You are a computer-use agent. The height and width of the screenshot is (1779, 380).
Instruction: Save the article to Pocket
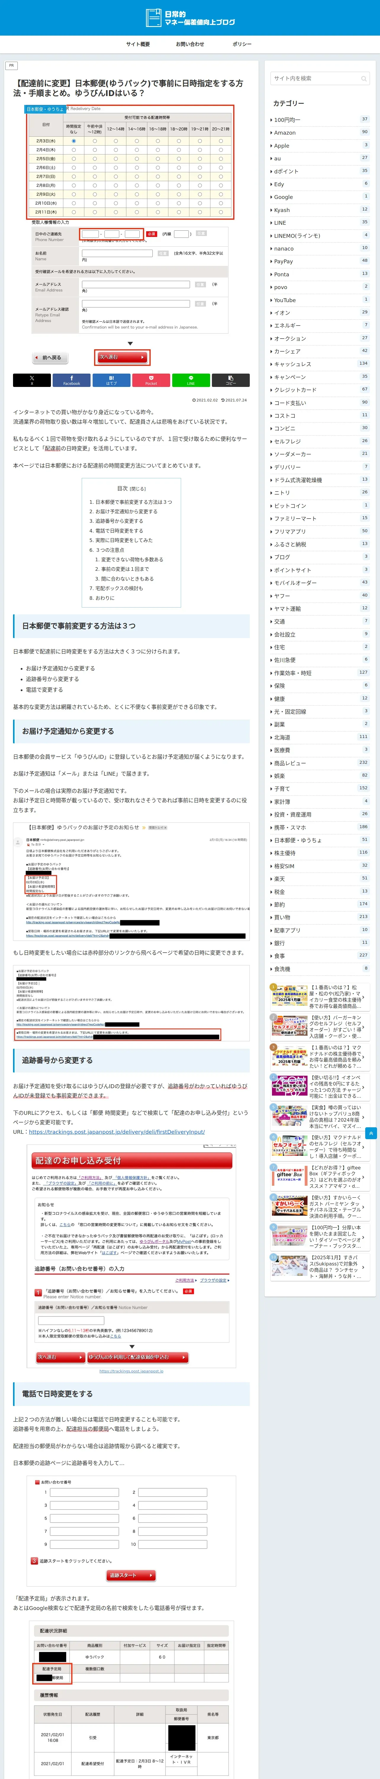point(151,380)
